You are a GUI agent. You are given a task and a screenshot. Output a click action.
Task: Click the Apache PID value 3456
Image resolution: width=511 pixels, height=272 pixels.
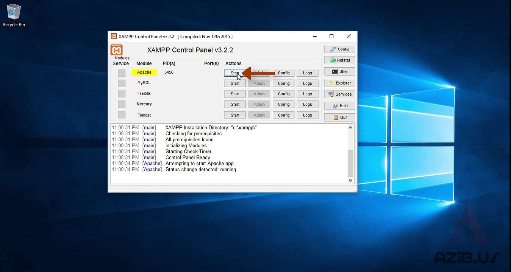(169, 72)
